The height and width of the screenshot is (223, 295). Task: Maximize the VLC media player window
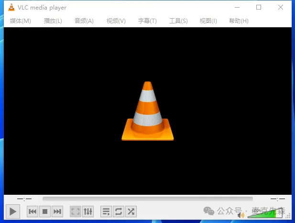pyautogui.click(x=259, y=7)
